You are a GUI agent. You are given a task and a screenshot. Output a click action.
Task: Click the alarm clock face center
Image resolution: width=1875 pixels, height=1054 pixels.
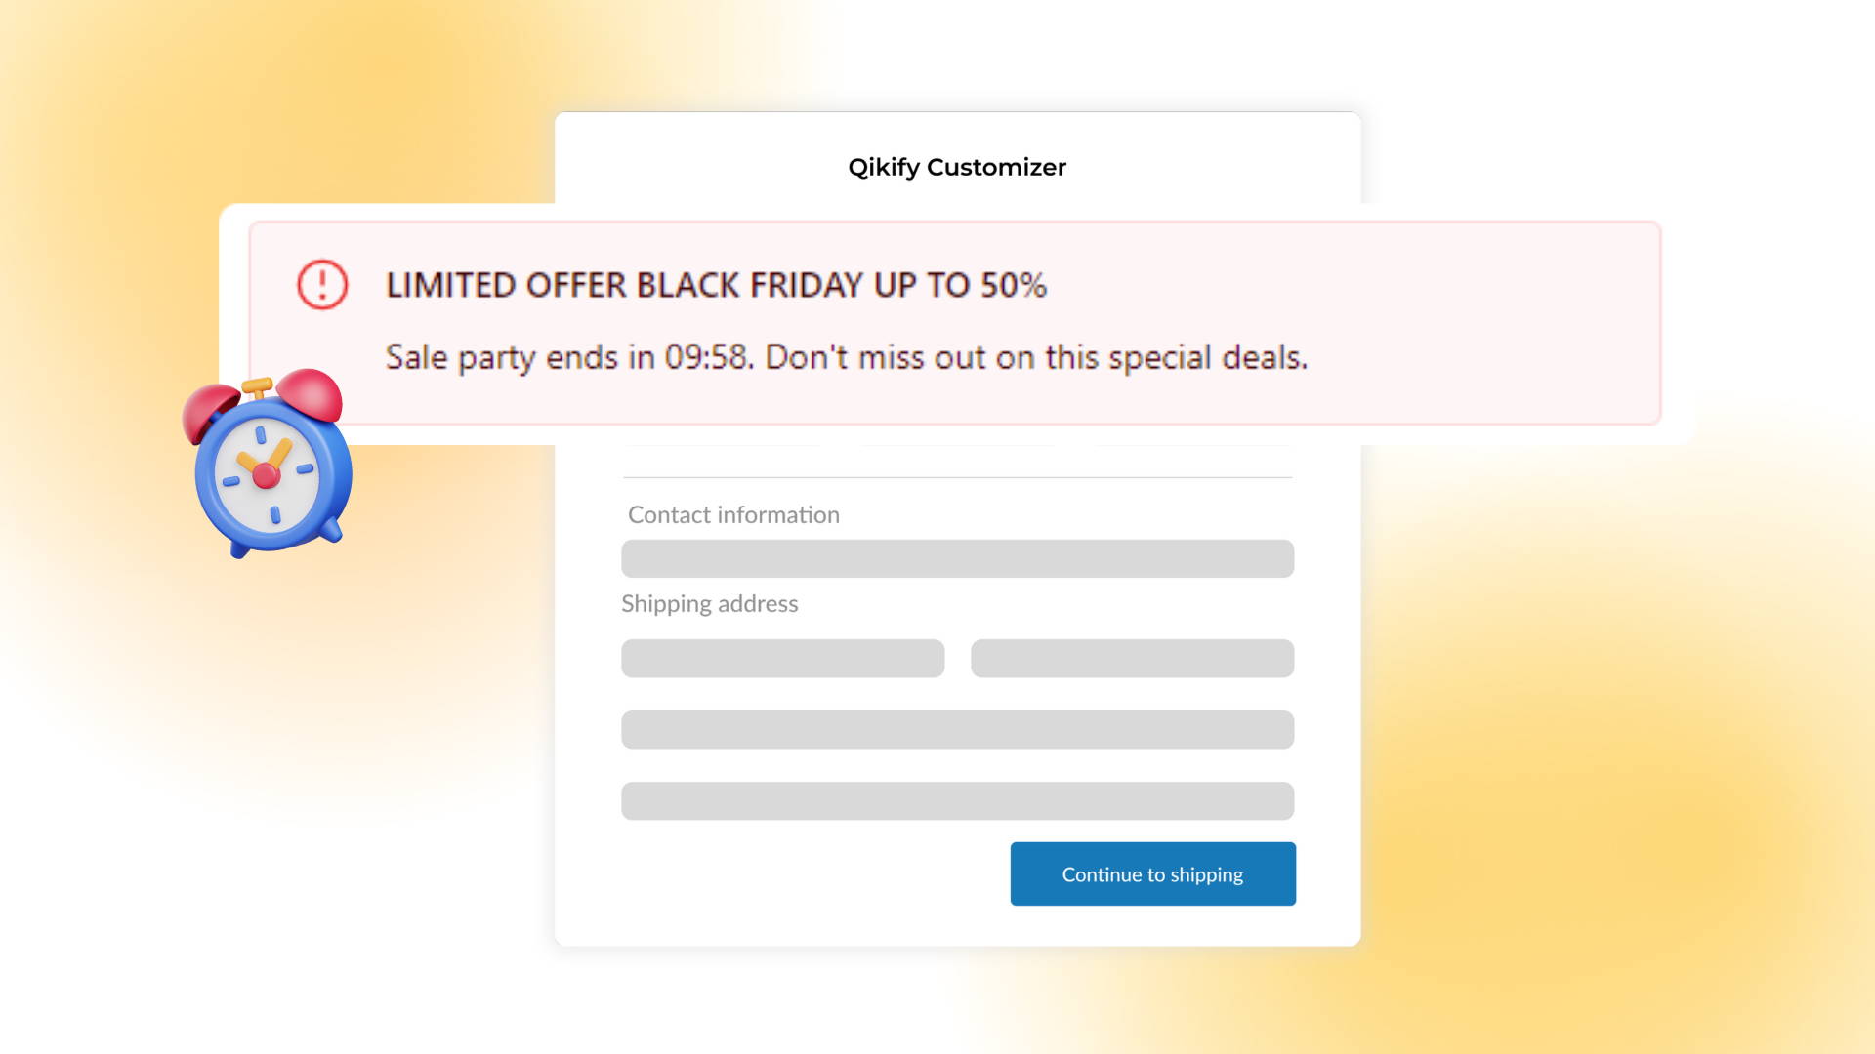click(266, 475)
